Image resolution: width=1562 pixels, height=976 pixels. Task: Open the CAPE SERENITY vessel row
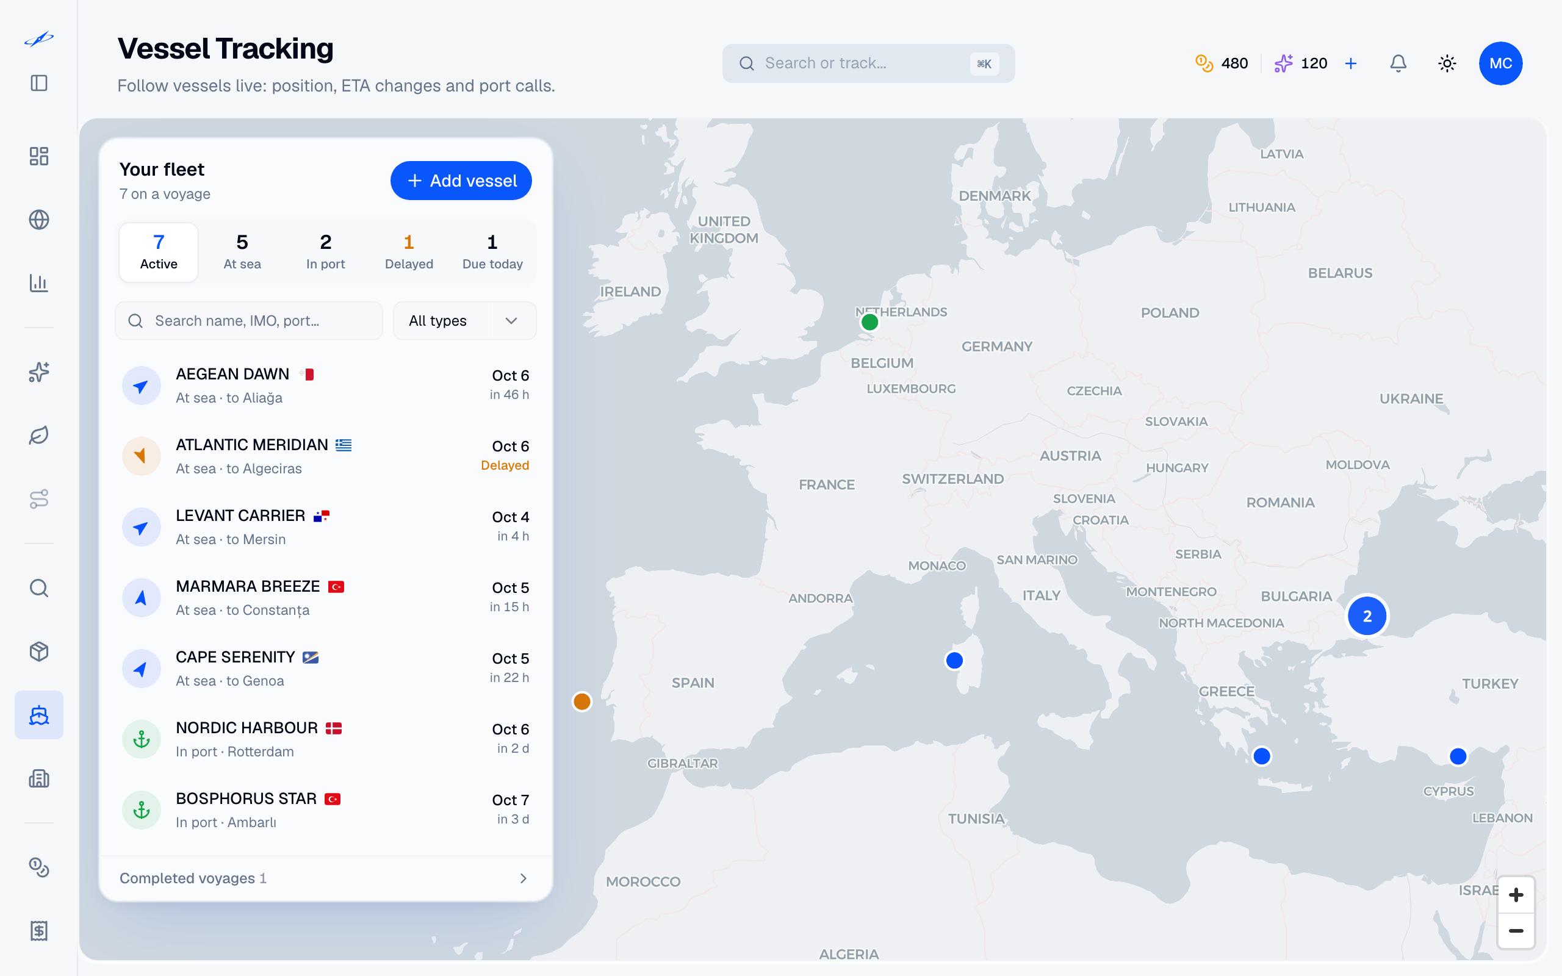(x=325, y=669)
